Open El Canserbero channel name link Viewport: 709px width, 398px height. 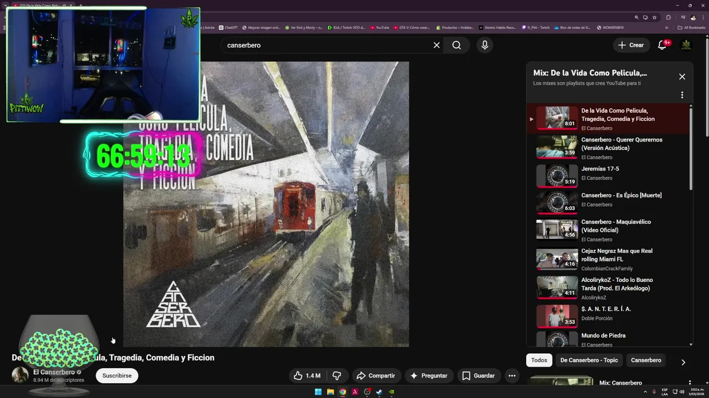54,372
